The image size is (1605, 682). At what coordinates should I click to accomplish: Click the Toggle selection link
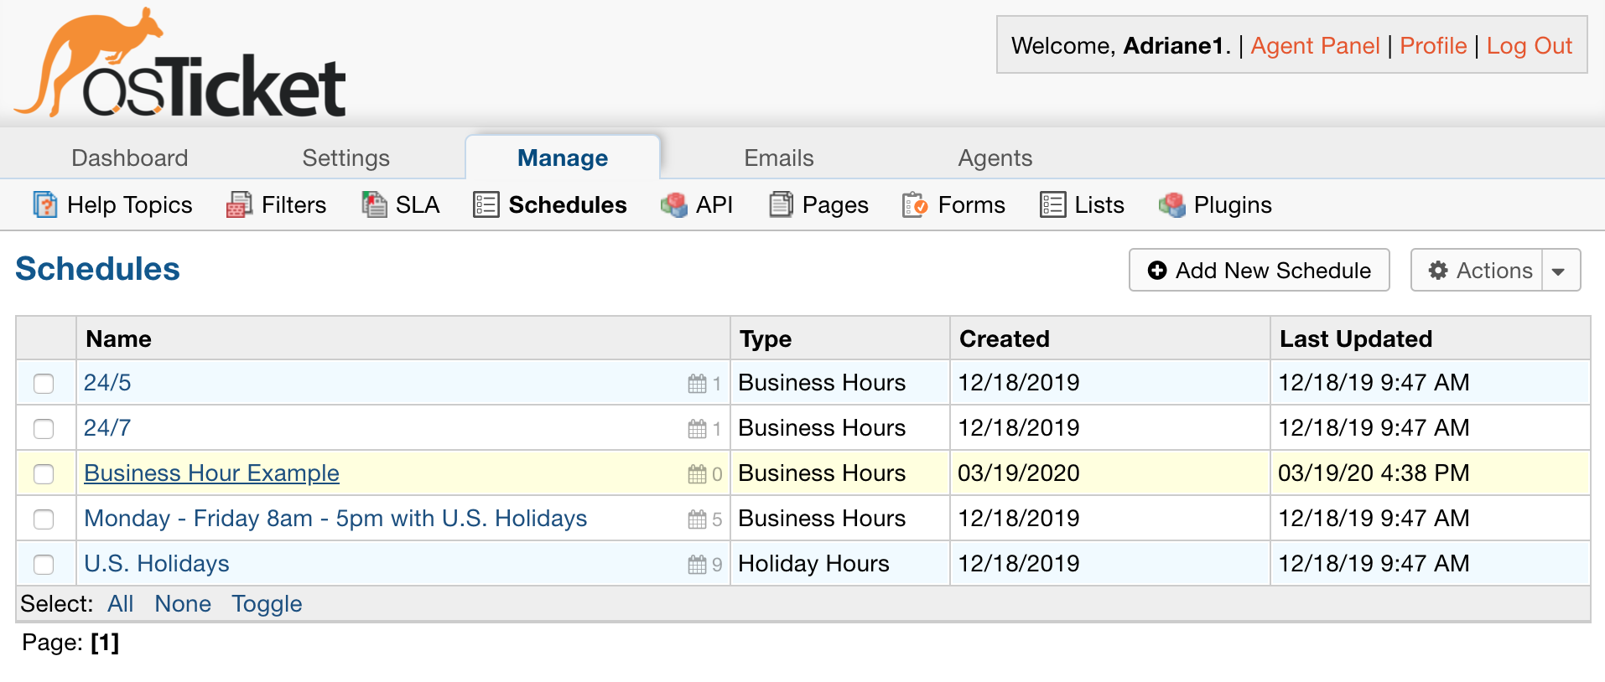(267, 604)
